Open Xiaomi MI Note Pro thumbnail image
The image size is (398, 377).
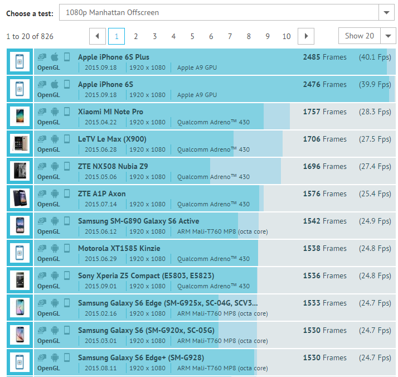pos(20,116)
